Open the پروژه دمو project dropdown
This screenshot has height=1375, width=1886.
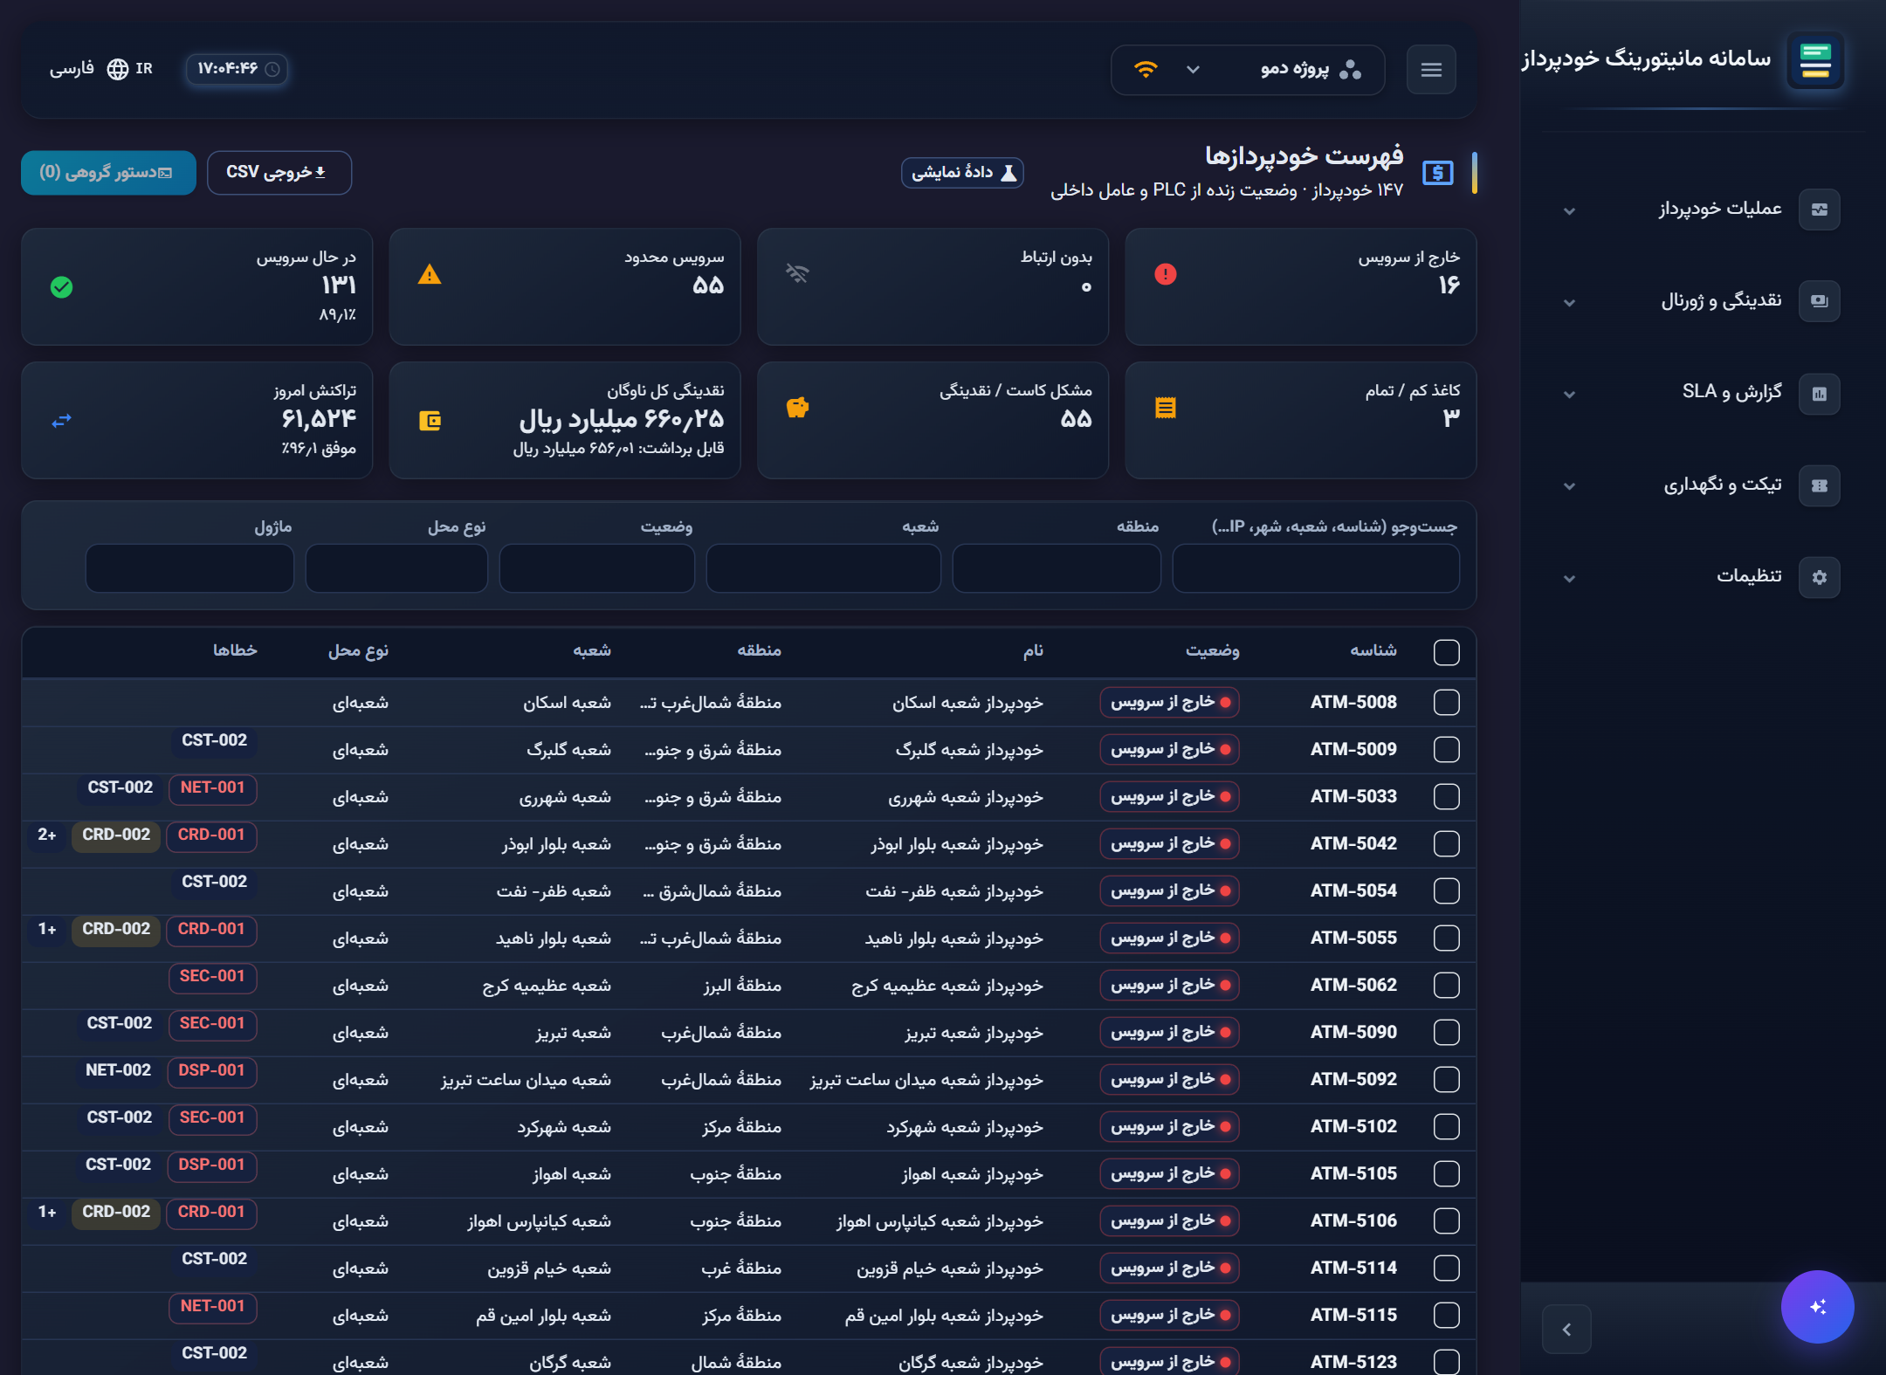click(x=1247, y=69)
